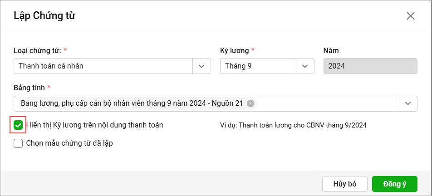Click the Lập Chứng từ dialog title

44,16
